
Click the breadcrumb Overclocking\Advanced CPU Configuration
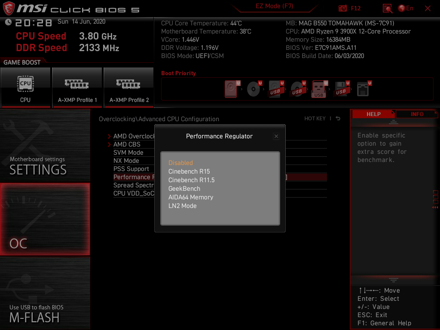pyautogui.click(x=159, y=119)
